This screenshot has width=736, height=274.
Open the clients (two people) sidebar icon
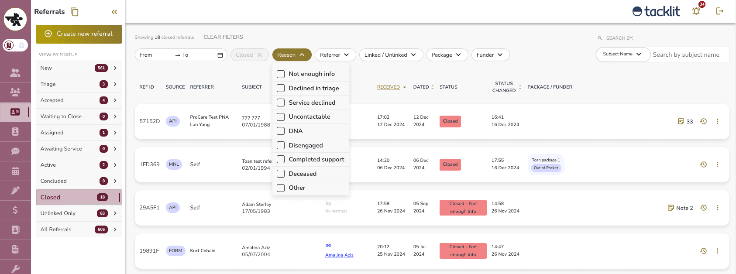coord(15,73)
